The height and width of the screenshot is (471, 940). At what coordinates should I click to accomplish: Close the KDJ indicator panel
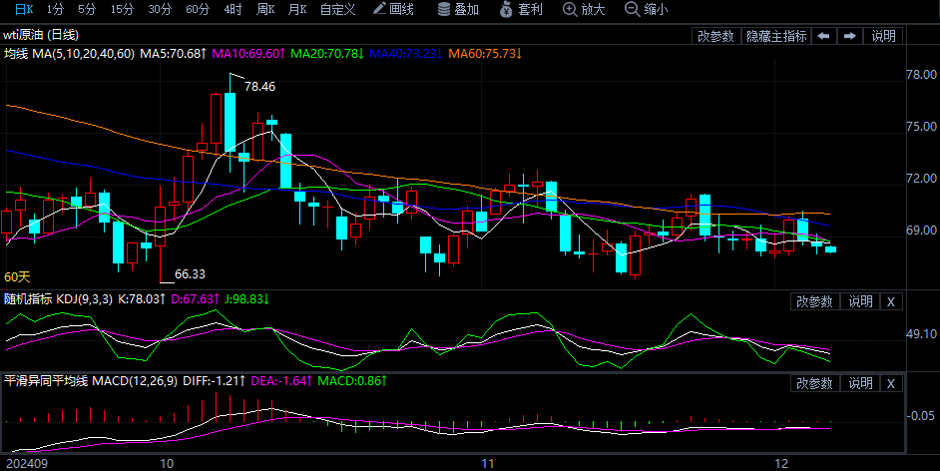(x=891, y=301)
